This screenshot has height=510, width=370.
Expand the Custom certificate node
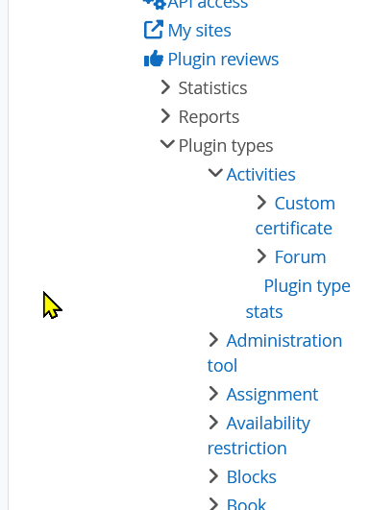(x=261, y=203)
